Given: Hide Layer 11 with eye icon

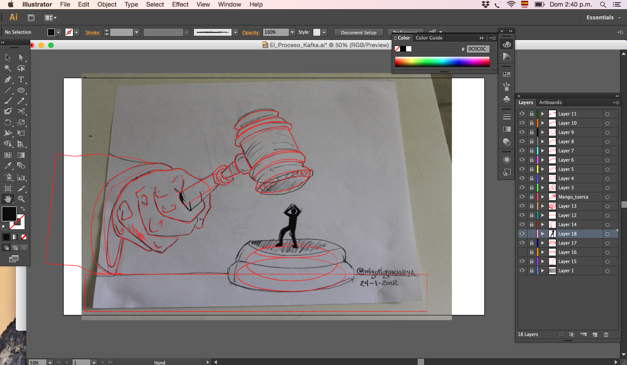Looking at the screenshot, I should point(522,114).
